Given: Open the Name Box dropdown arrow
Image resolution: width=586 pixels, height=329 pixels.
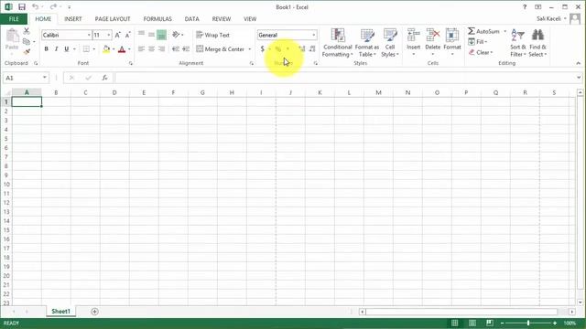Looking at the screenshot, I should (45, 78).
